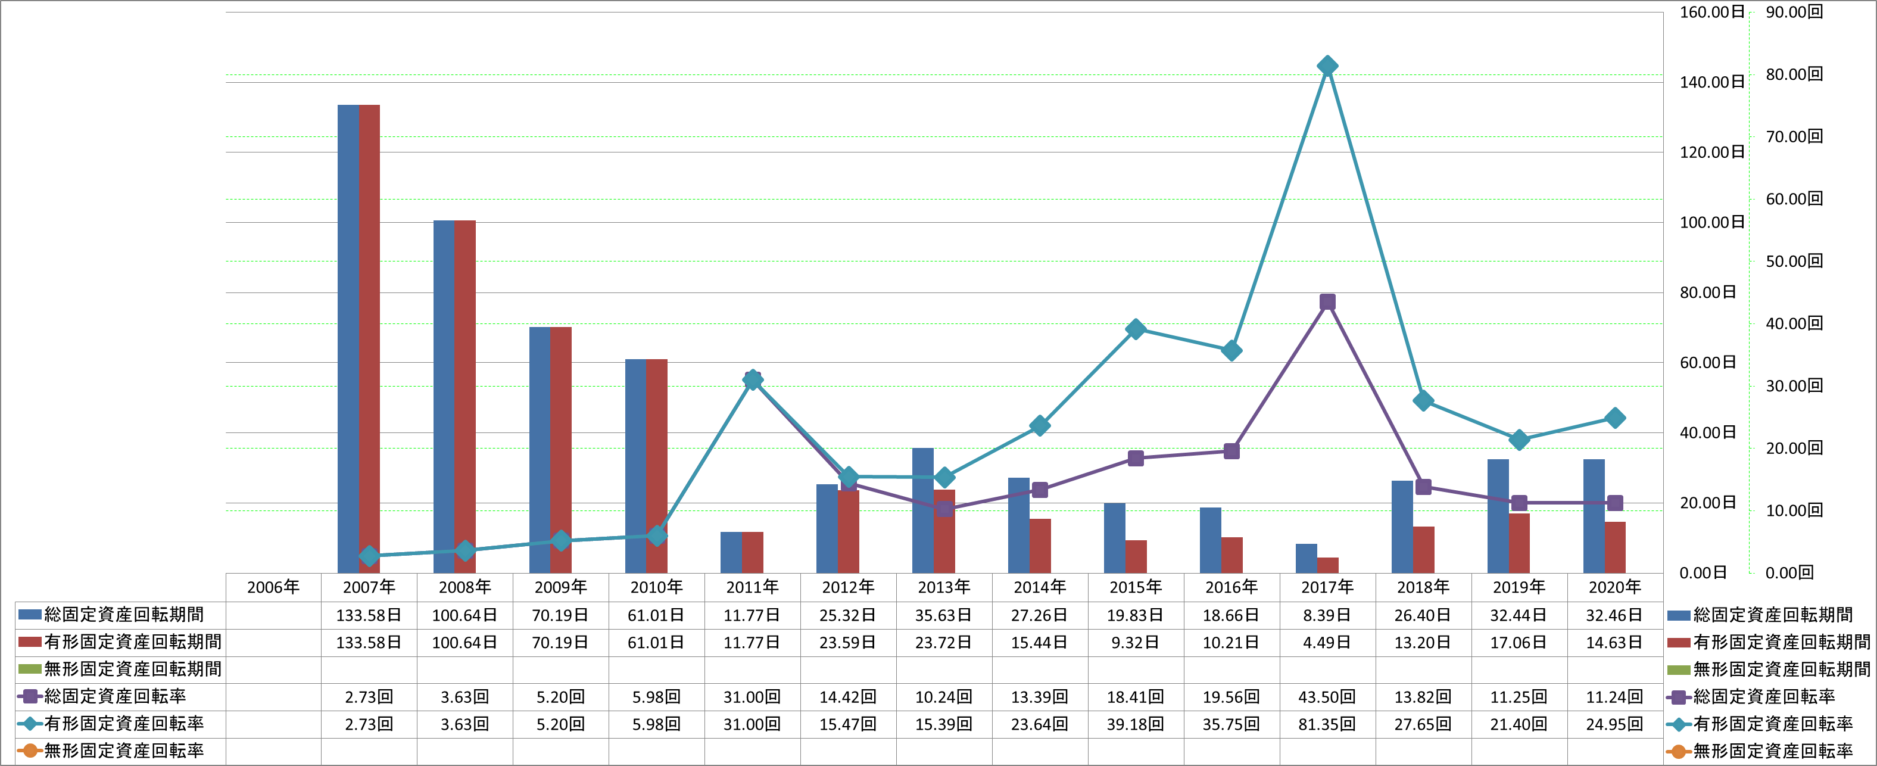Click the 2020年 axis label
The height and width of the screenshot is (766, 1877).
[1615, 587]
